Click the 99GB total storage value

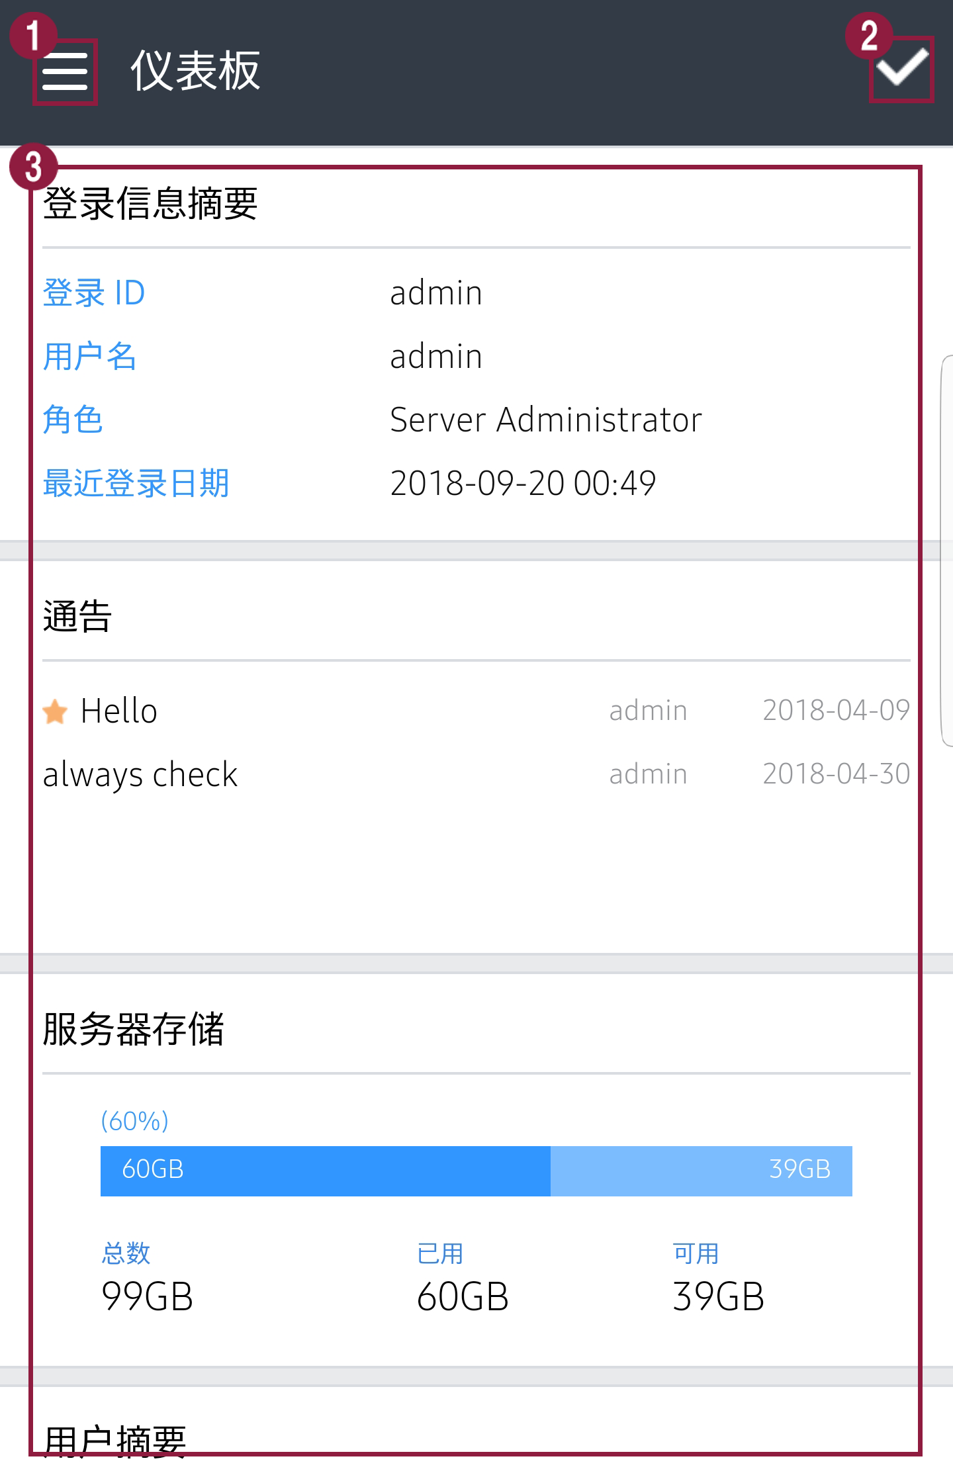point(147,1296)
